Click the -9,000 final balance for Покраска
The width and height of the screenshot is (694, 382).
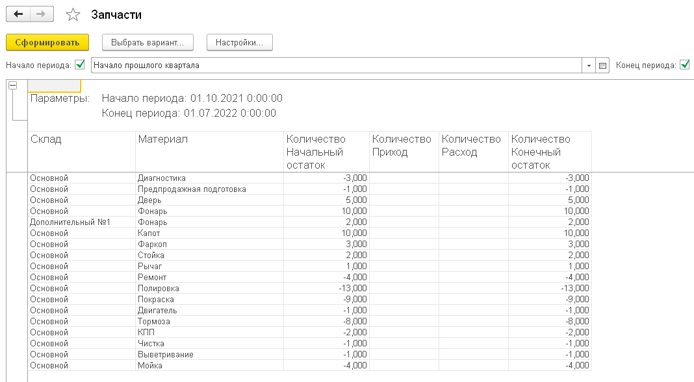click(550, 300)
